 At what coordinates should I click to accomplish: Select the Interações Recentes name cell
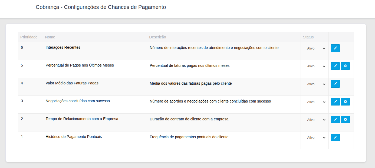coord(63,47)
